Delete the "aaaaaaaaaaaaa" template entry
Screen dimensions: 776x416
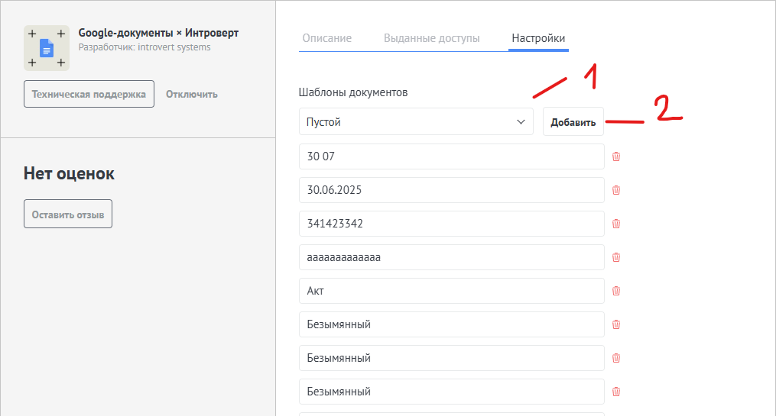[616, 257]
